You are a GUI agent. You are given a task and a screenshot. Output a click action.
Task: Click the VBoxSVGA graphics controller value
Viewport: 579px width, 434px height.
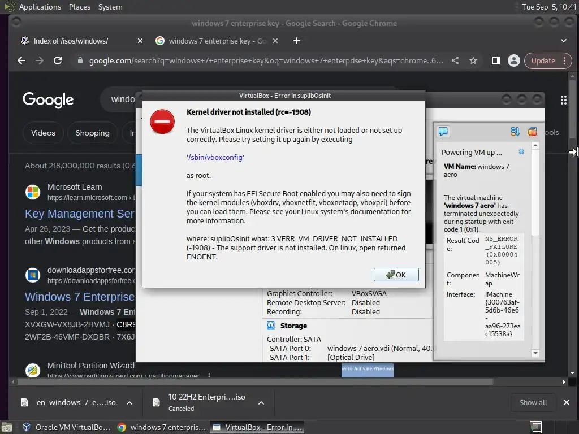369,294
